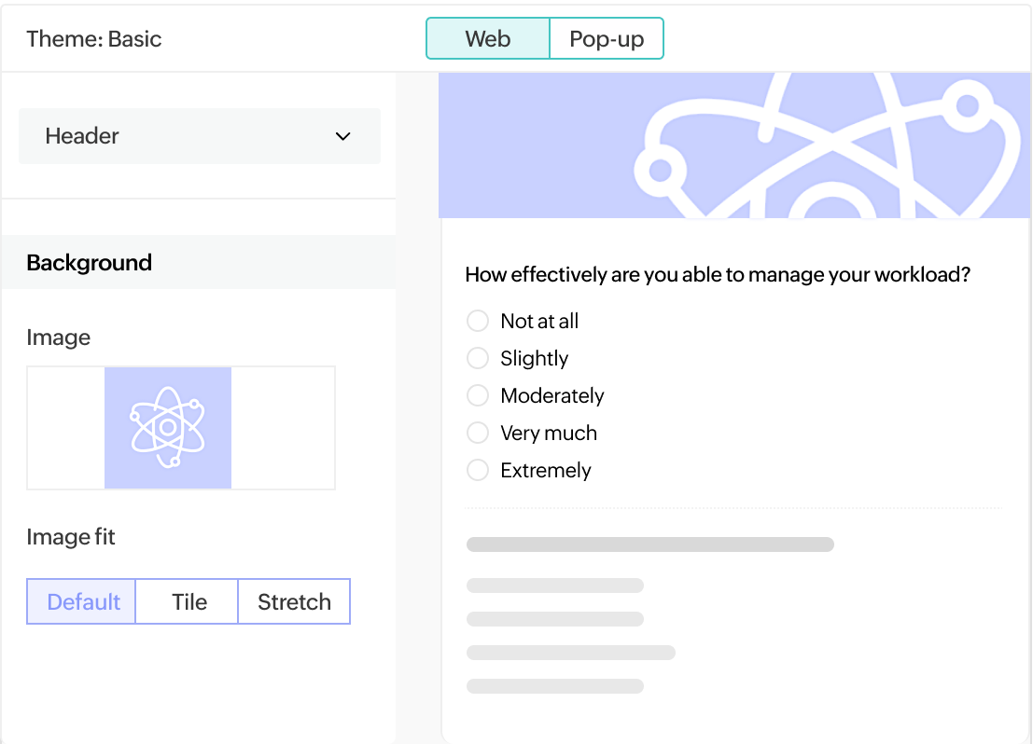Click the chevron arrow on the Header dropdown
The width and height of the screenshot is (1033, 744).
pos(343,136)
